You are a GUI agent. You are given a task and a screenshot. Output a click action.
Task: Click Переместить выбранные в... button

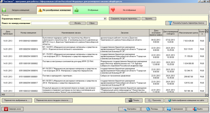17,100
